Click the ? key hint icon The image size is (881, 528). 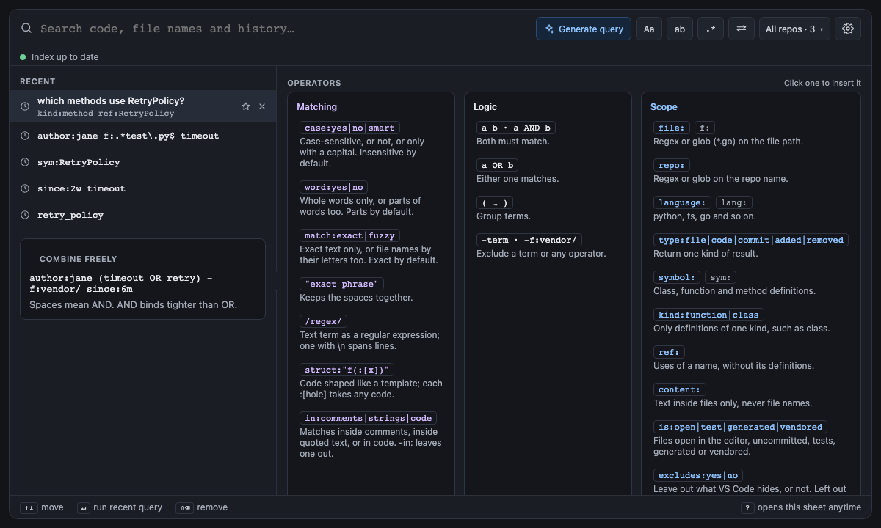(x=747, y=507)
